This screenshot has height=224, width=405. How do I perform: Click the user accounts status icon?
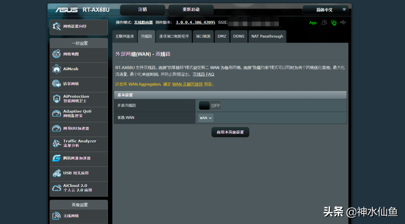[x=324, y=22]
